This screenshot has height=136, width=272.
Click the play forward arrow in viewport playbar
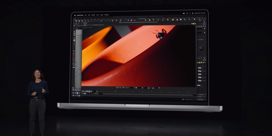[79, 93]
